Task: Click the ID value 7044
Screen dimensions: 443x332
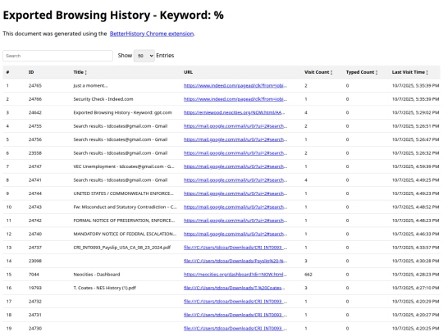Action: coord(34,275)
